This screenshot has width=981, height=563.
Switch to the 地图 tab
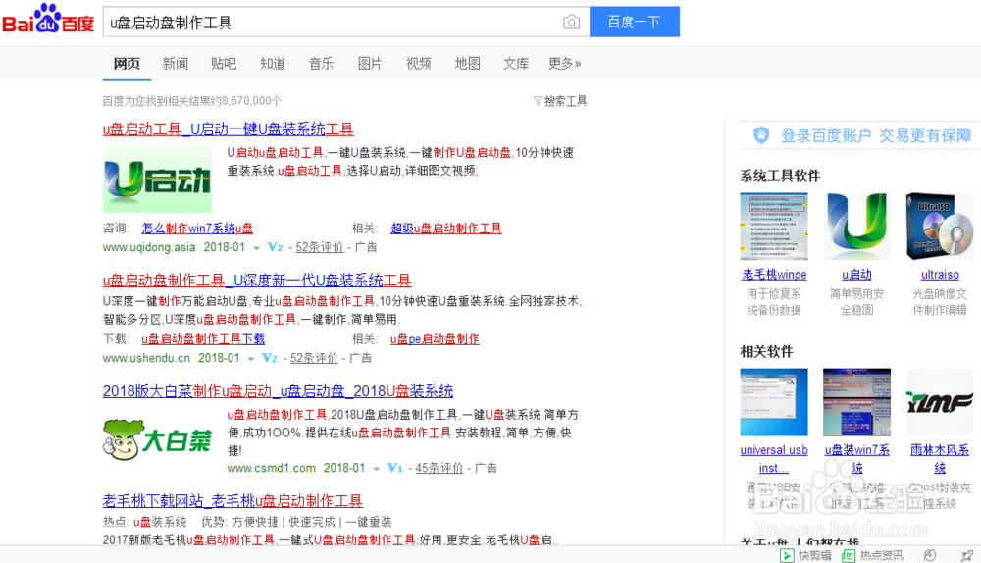pos(467,64)
